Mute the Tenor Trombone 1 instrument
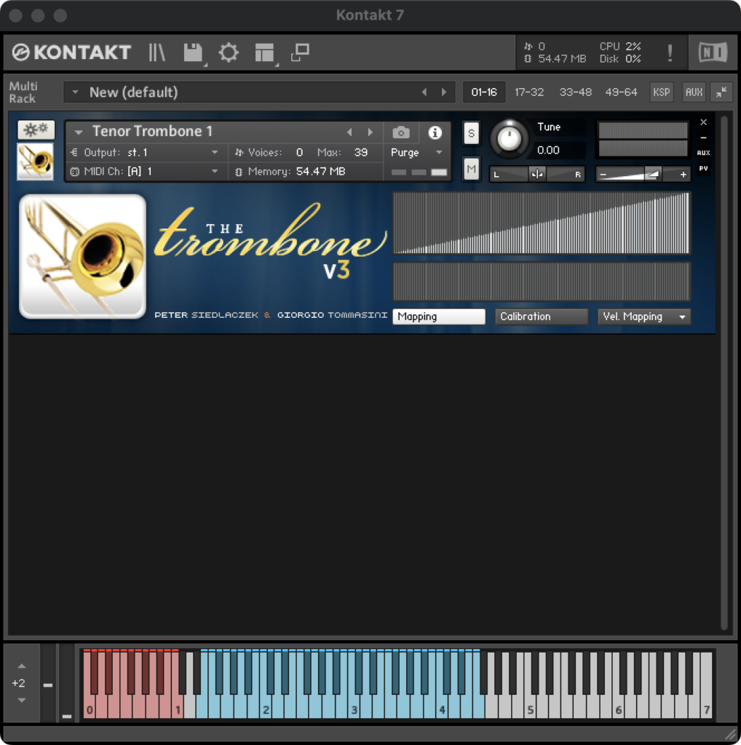This screenshot has width=741, height=745. (471, 169)
